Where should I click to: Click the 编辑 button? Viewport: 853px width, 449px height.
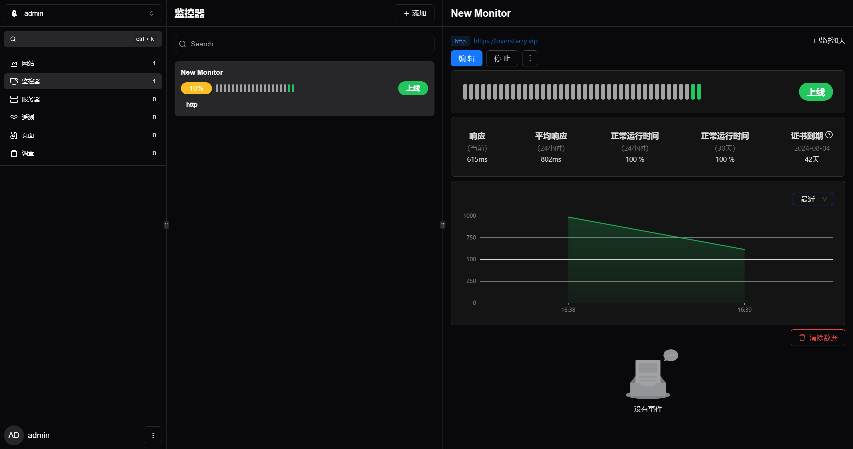[466, 58]
